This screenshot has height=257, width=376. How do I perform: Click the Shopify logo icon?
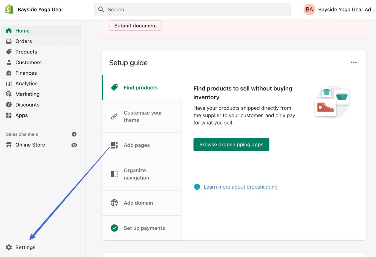click(9, 9)
